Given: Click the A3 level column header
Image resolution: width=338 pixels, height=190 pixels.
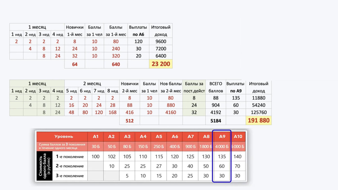Looking at the screenshot, I should coord(127,137).
